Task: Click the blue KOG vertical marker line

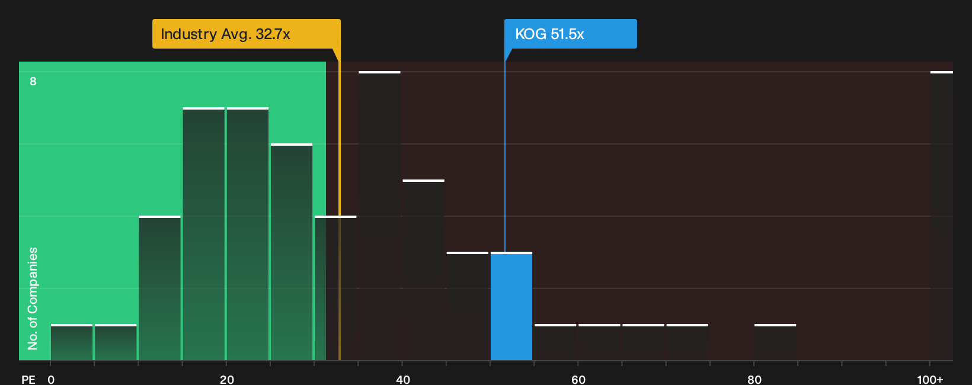Action: (x=505, y=157)
